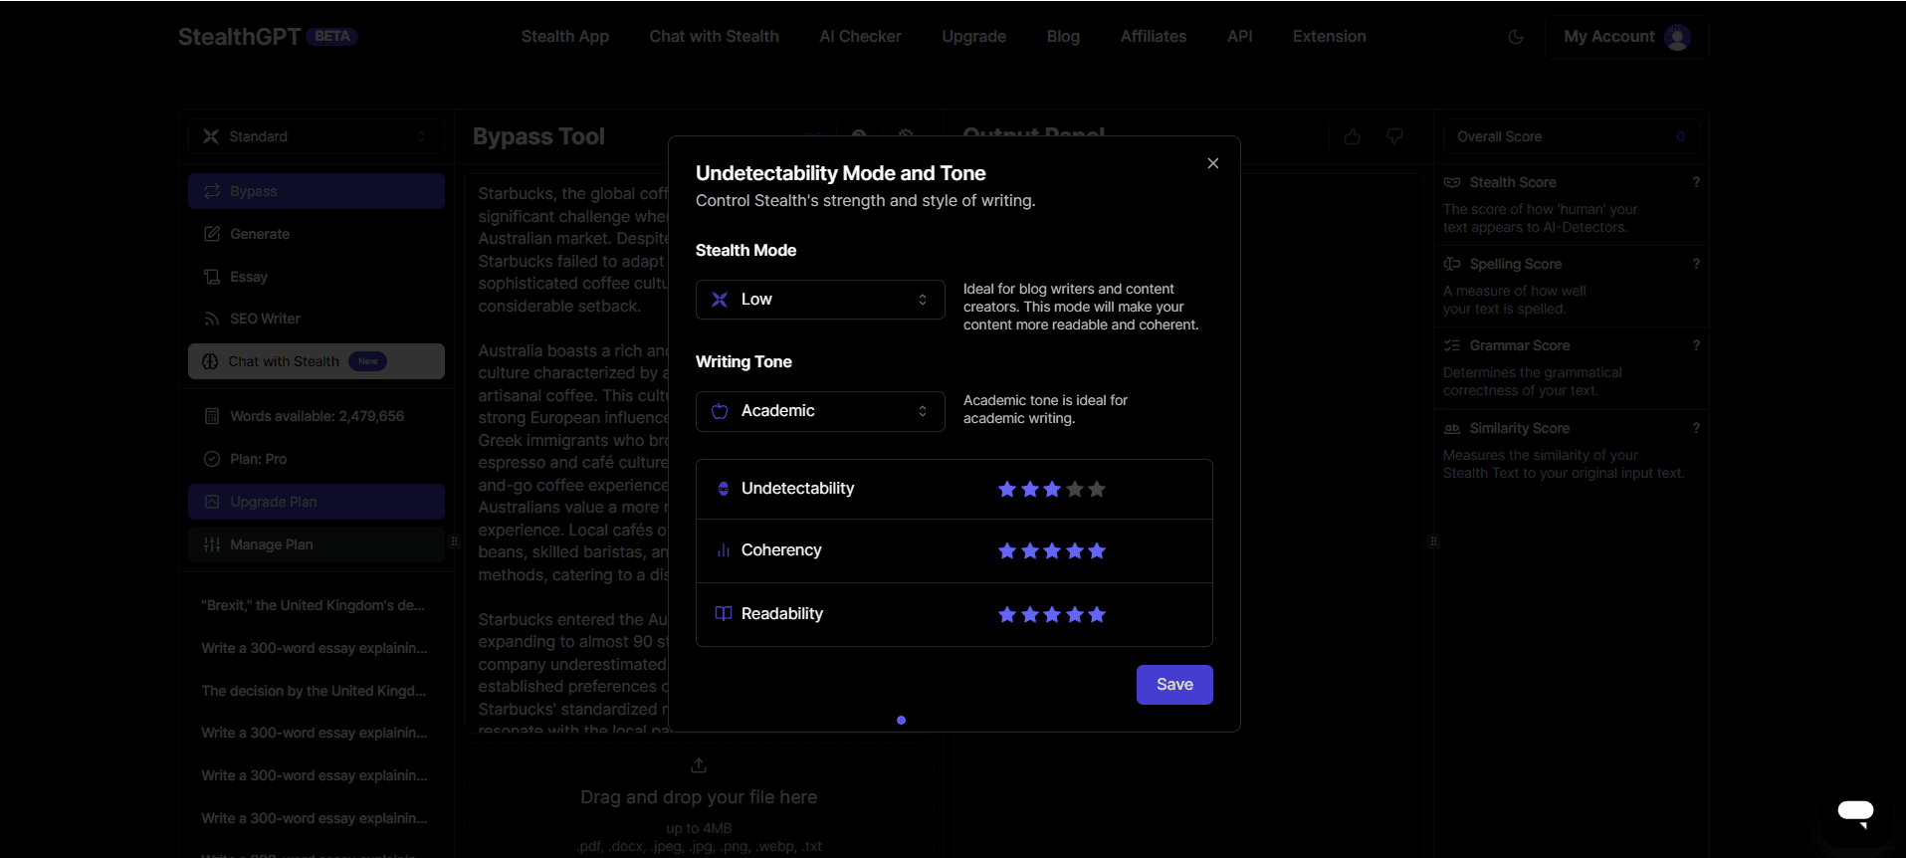This screenshot has width=1906, height=858.
Task: Click the Grammar Score help question mark
Action: 1696,345
